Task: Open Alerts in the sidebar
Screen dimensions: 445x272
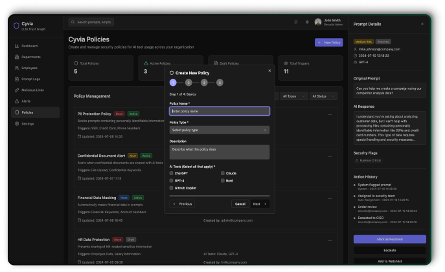Action: click(26, 101)
